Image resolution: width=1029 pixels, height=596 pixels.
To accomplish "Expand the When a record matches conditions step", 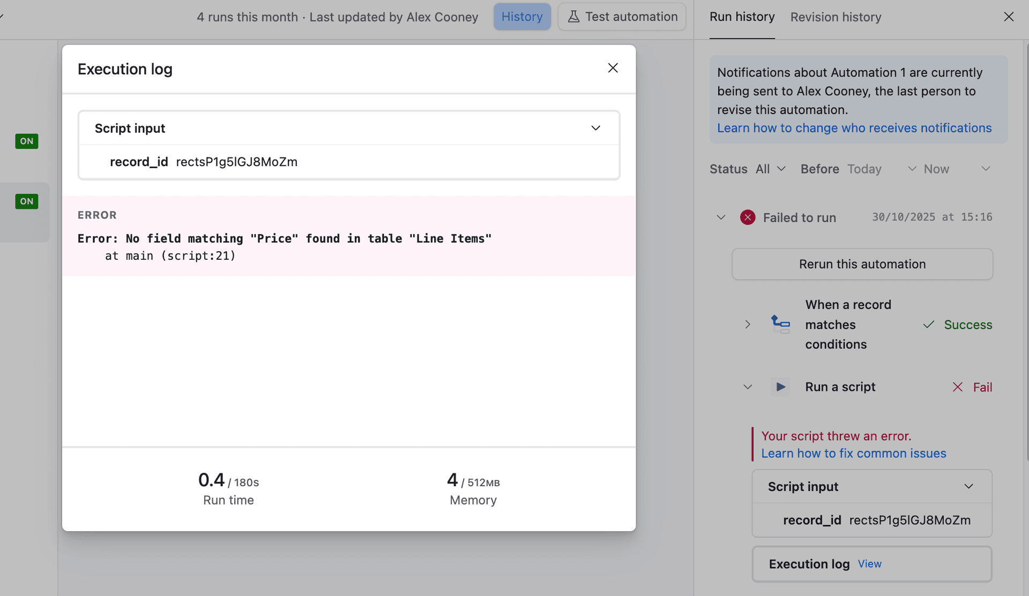I will [x=748, y=324].
